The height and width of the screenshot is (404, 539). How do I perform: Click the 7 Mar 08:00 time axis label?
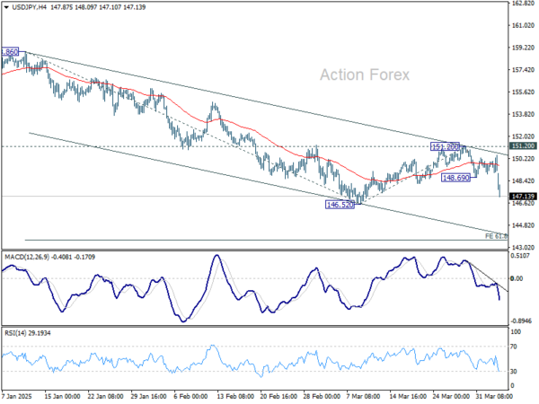coord(363,396)
